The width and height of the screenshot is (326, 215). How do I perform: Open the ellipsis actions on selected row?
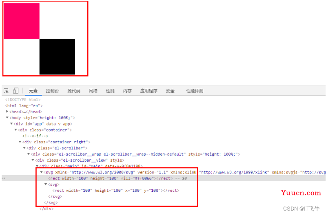(x=3, y=178)
